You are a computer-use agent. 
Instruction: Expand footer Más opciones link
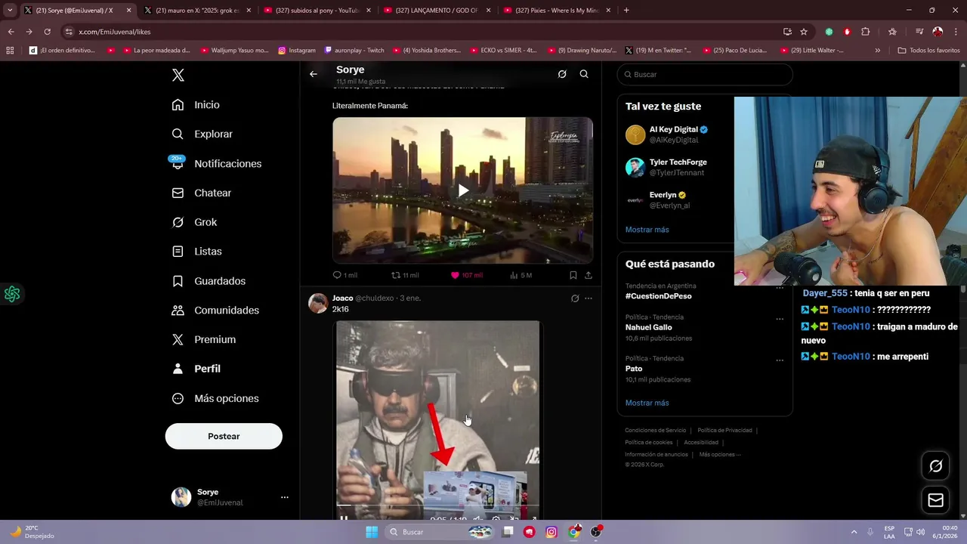click(720, 455)
